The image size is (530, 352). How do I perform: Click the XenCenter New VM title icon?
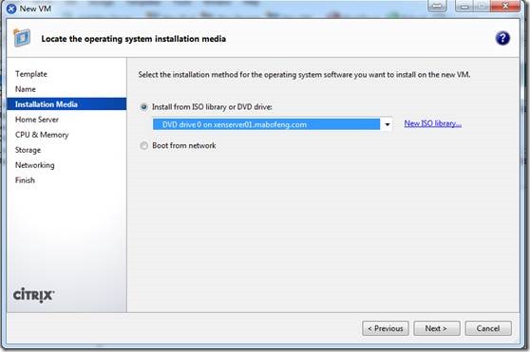(11, 9)
